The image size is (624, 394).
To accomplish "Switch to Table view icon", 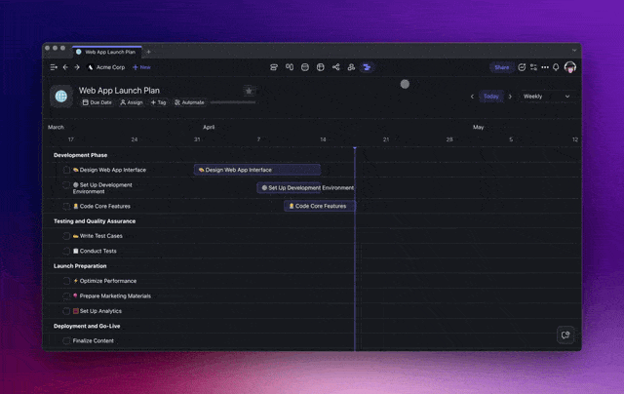I will tap(321, 67).
